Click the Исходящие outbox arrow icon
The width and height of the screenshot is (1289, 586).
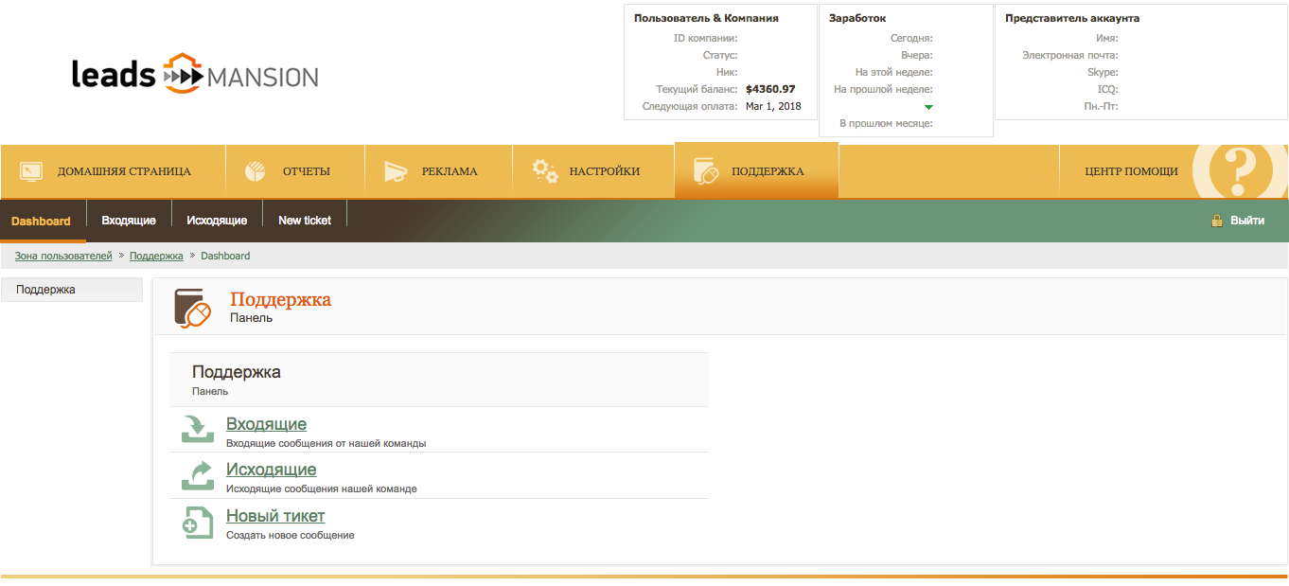click(x=198, y=475)
